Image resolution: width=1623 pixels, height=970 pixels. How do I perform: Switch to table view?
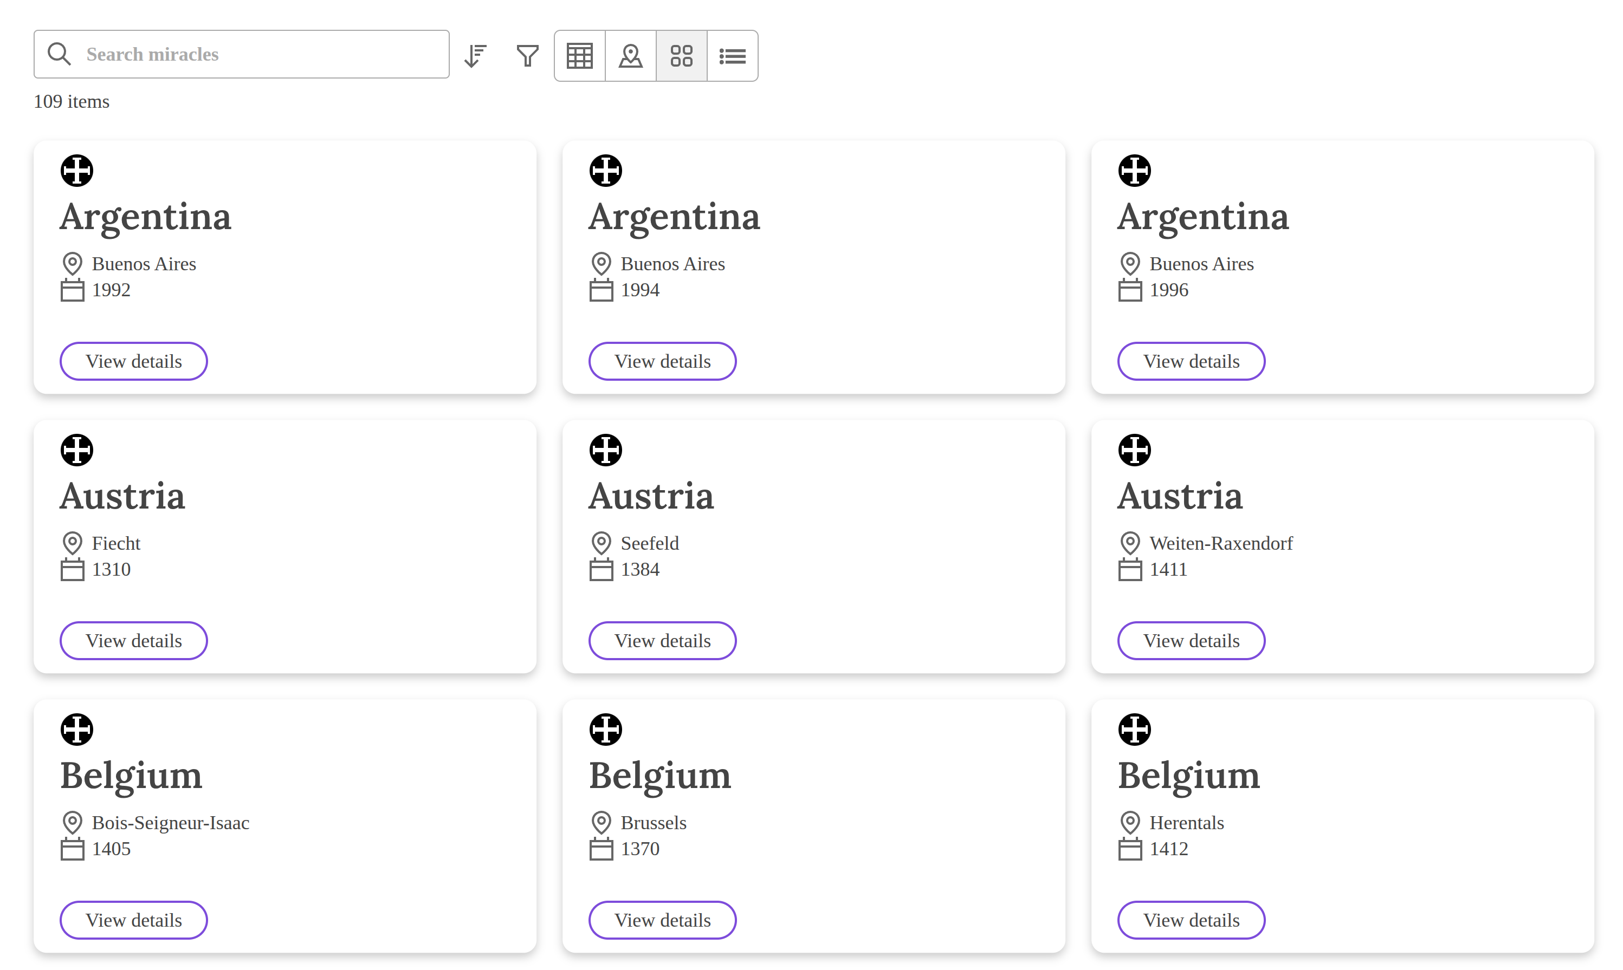click(580, 56)
